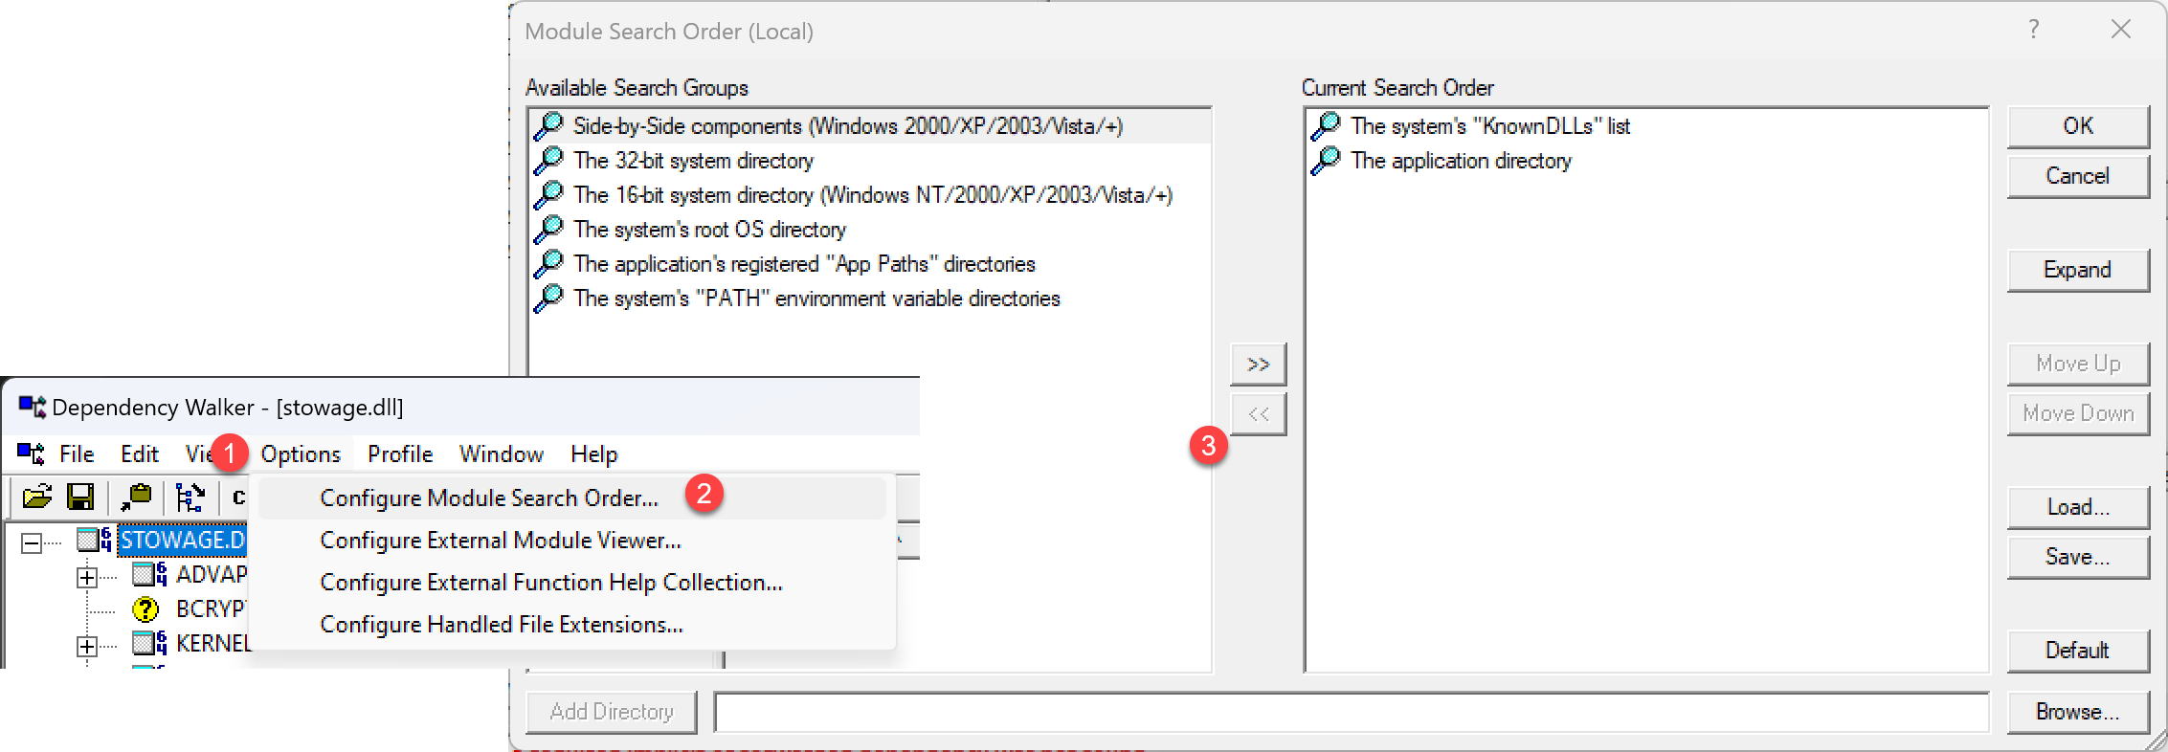Click the yellow question mark beside BCRYPT

coord(145,608)
